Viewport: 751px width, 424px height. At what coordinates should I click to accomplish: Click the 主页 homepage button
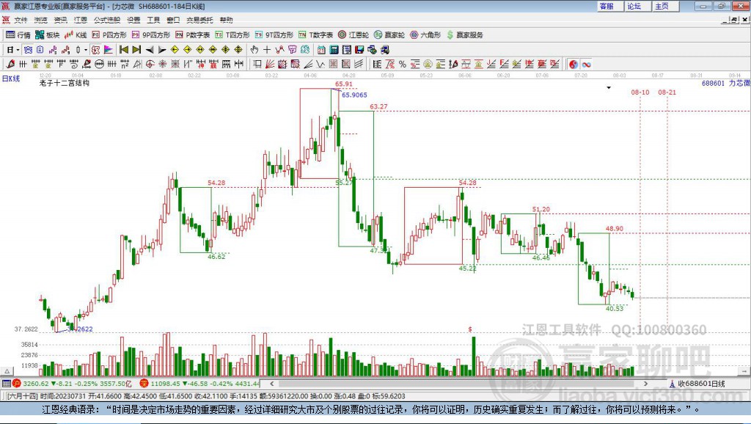point(665,6)
